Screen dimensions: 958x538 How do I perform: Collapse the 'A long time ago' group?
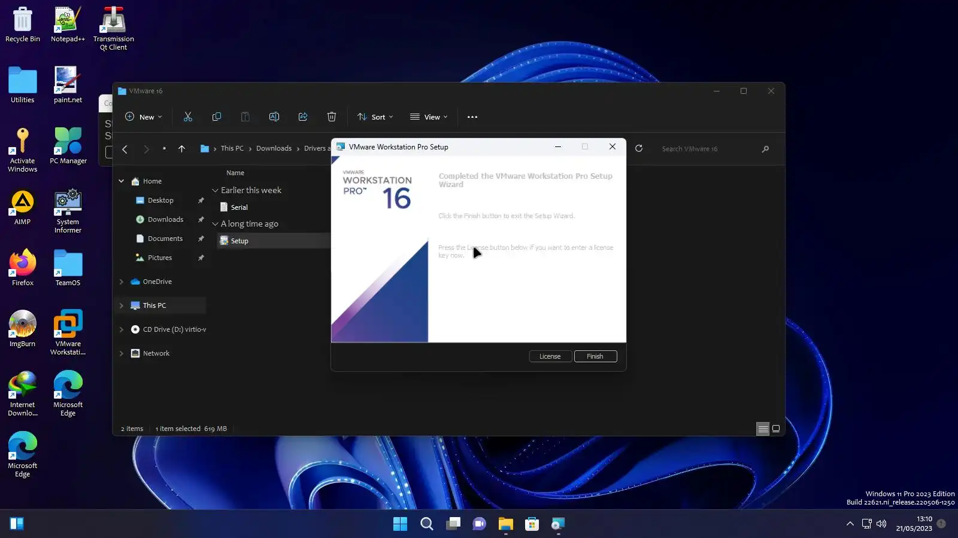click(x=216, y=224)
